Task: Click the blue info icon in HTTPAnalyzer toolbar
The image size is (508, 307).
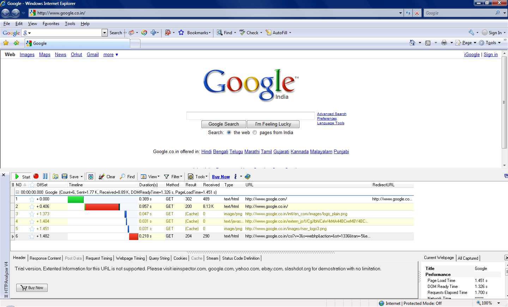Action: [x=236, y=176]
